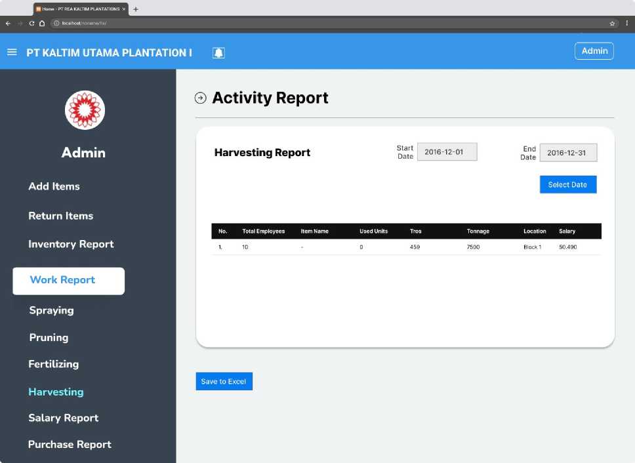
Task: Close the PT REA Kaltim Plantations tab
Action: (124, 9)
